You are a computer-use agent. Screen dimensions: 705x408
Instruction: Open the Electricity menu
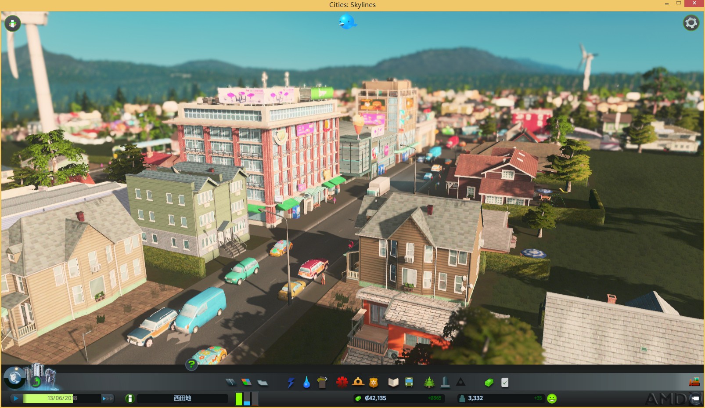tap(291, 383)
